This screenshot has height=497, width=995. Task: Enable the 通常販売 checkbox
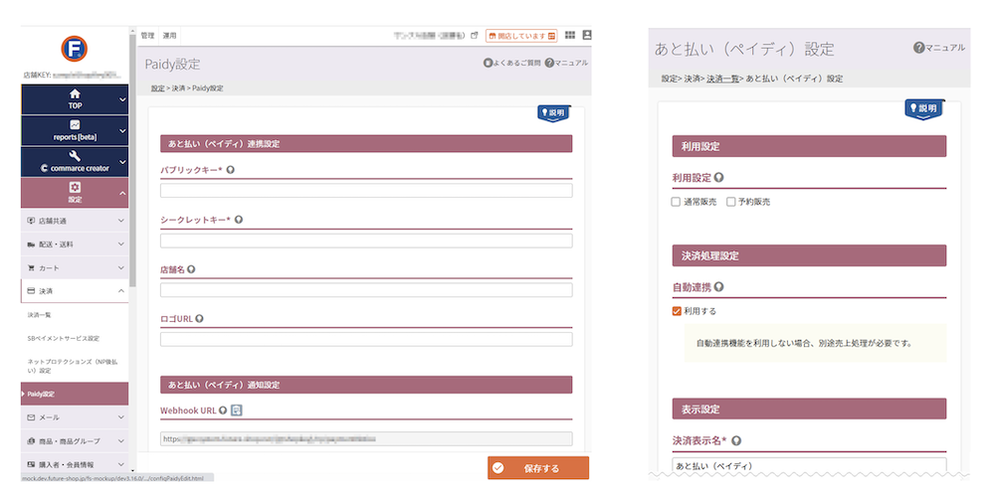[676, 202]
